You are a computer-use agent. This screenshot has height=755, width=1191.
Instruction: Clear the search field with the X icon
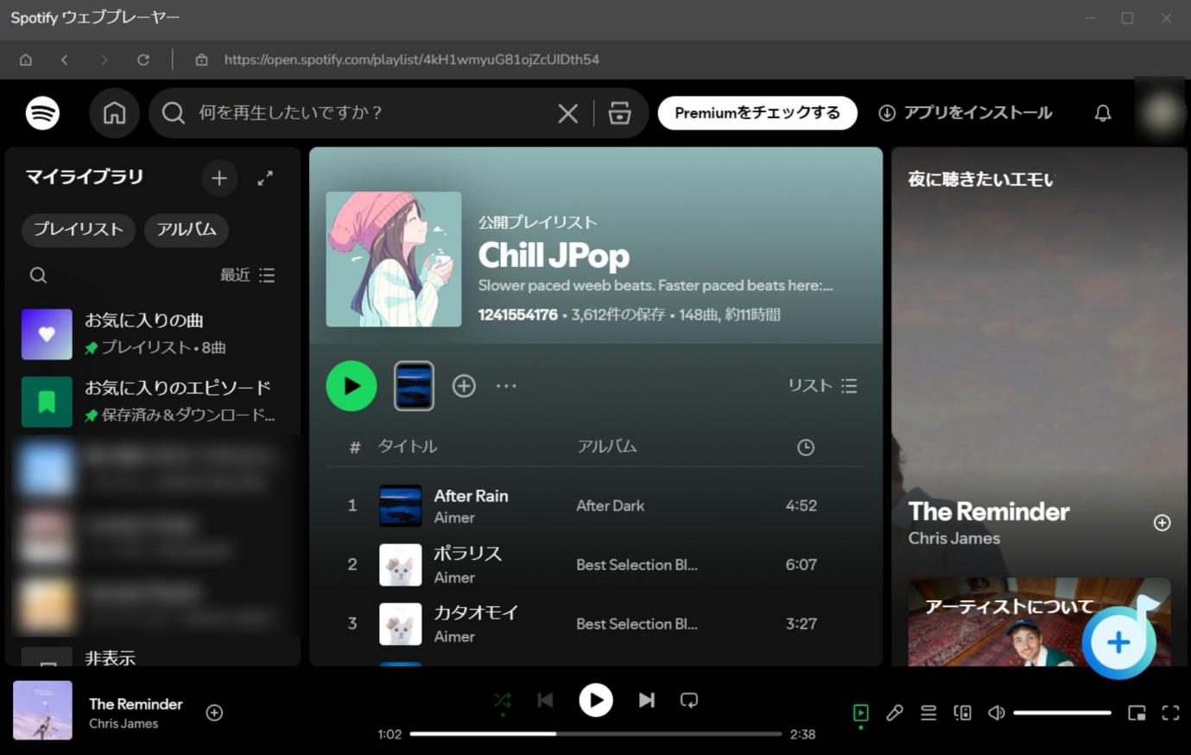point(567,112)
